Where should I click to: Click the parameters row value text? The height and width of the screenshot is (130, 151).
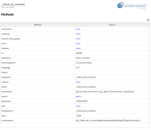click(x=105, y=92)
